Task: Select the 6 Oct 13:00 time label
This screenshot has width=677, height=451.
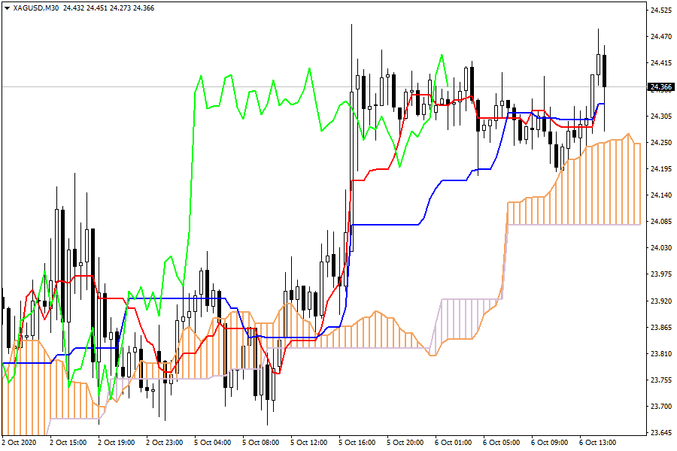Action: [598, 442]
